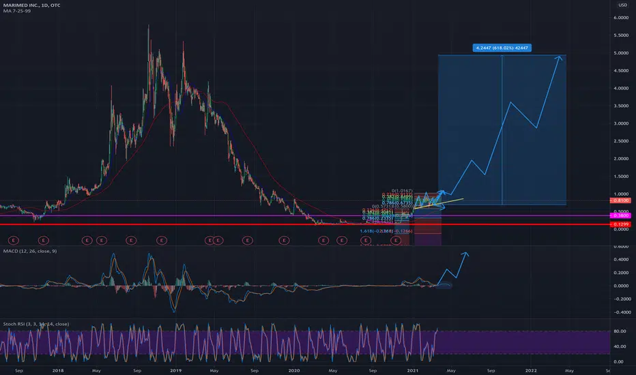Click the 2022 time axis label
This screenshot has height=375, width=636.
pyautogui.click(x=531, y=370)
